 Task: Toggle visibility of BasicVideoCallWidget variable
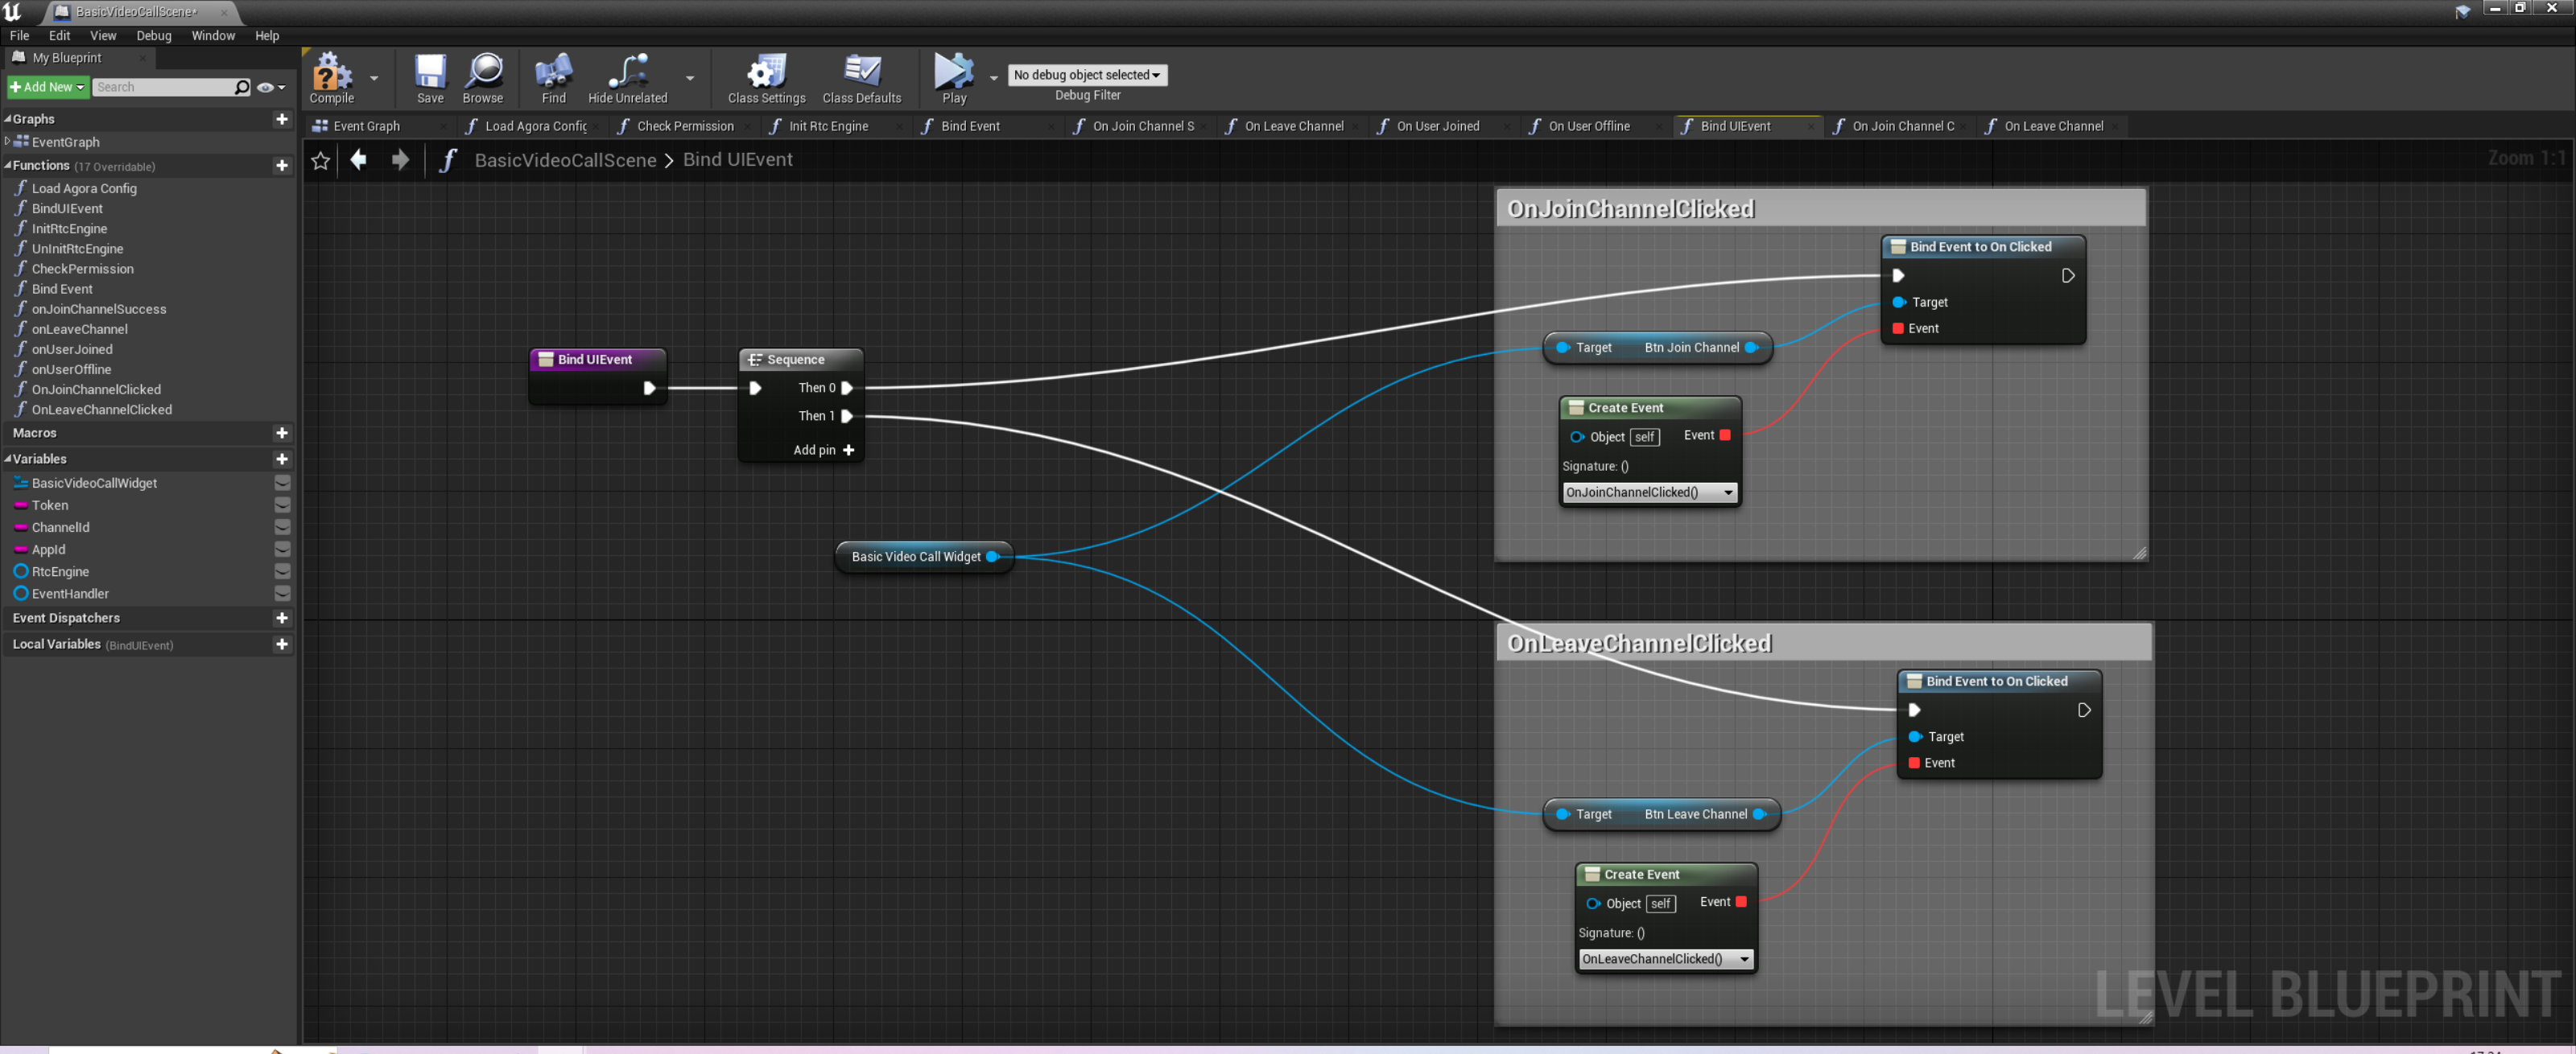point(282,483)
